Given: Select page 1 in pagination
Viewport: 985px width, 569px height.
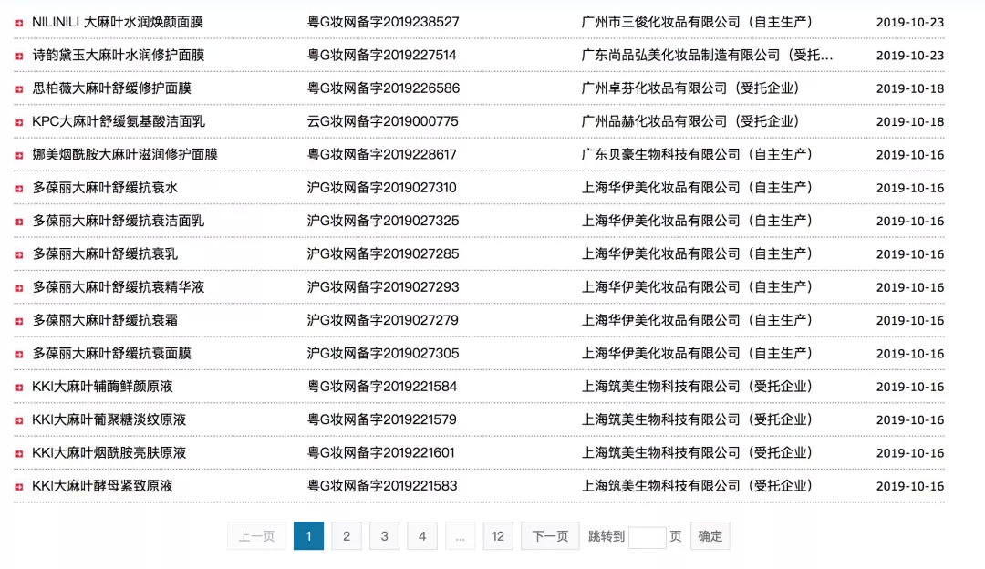Looking at the screenshot, I should click(x=308, y=536).
